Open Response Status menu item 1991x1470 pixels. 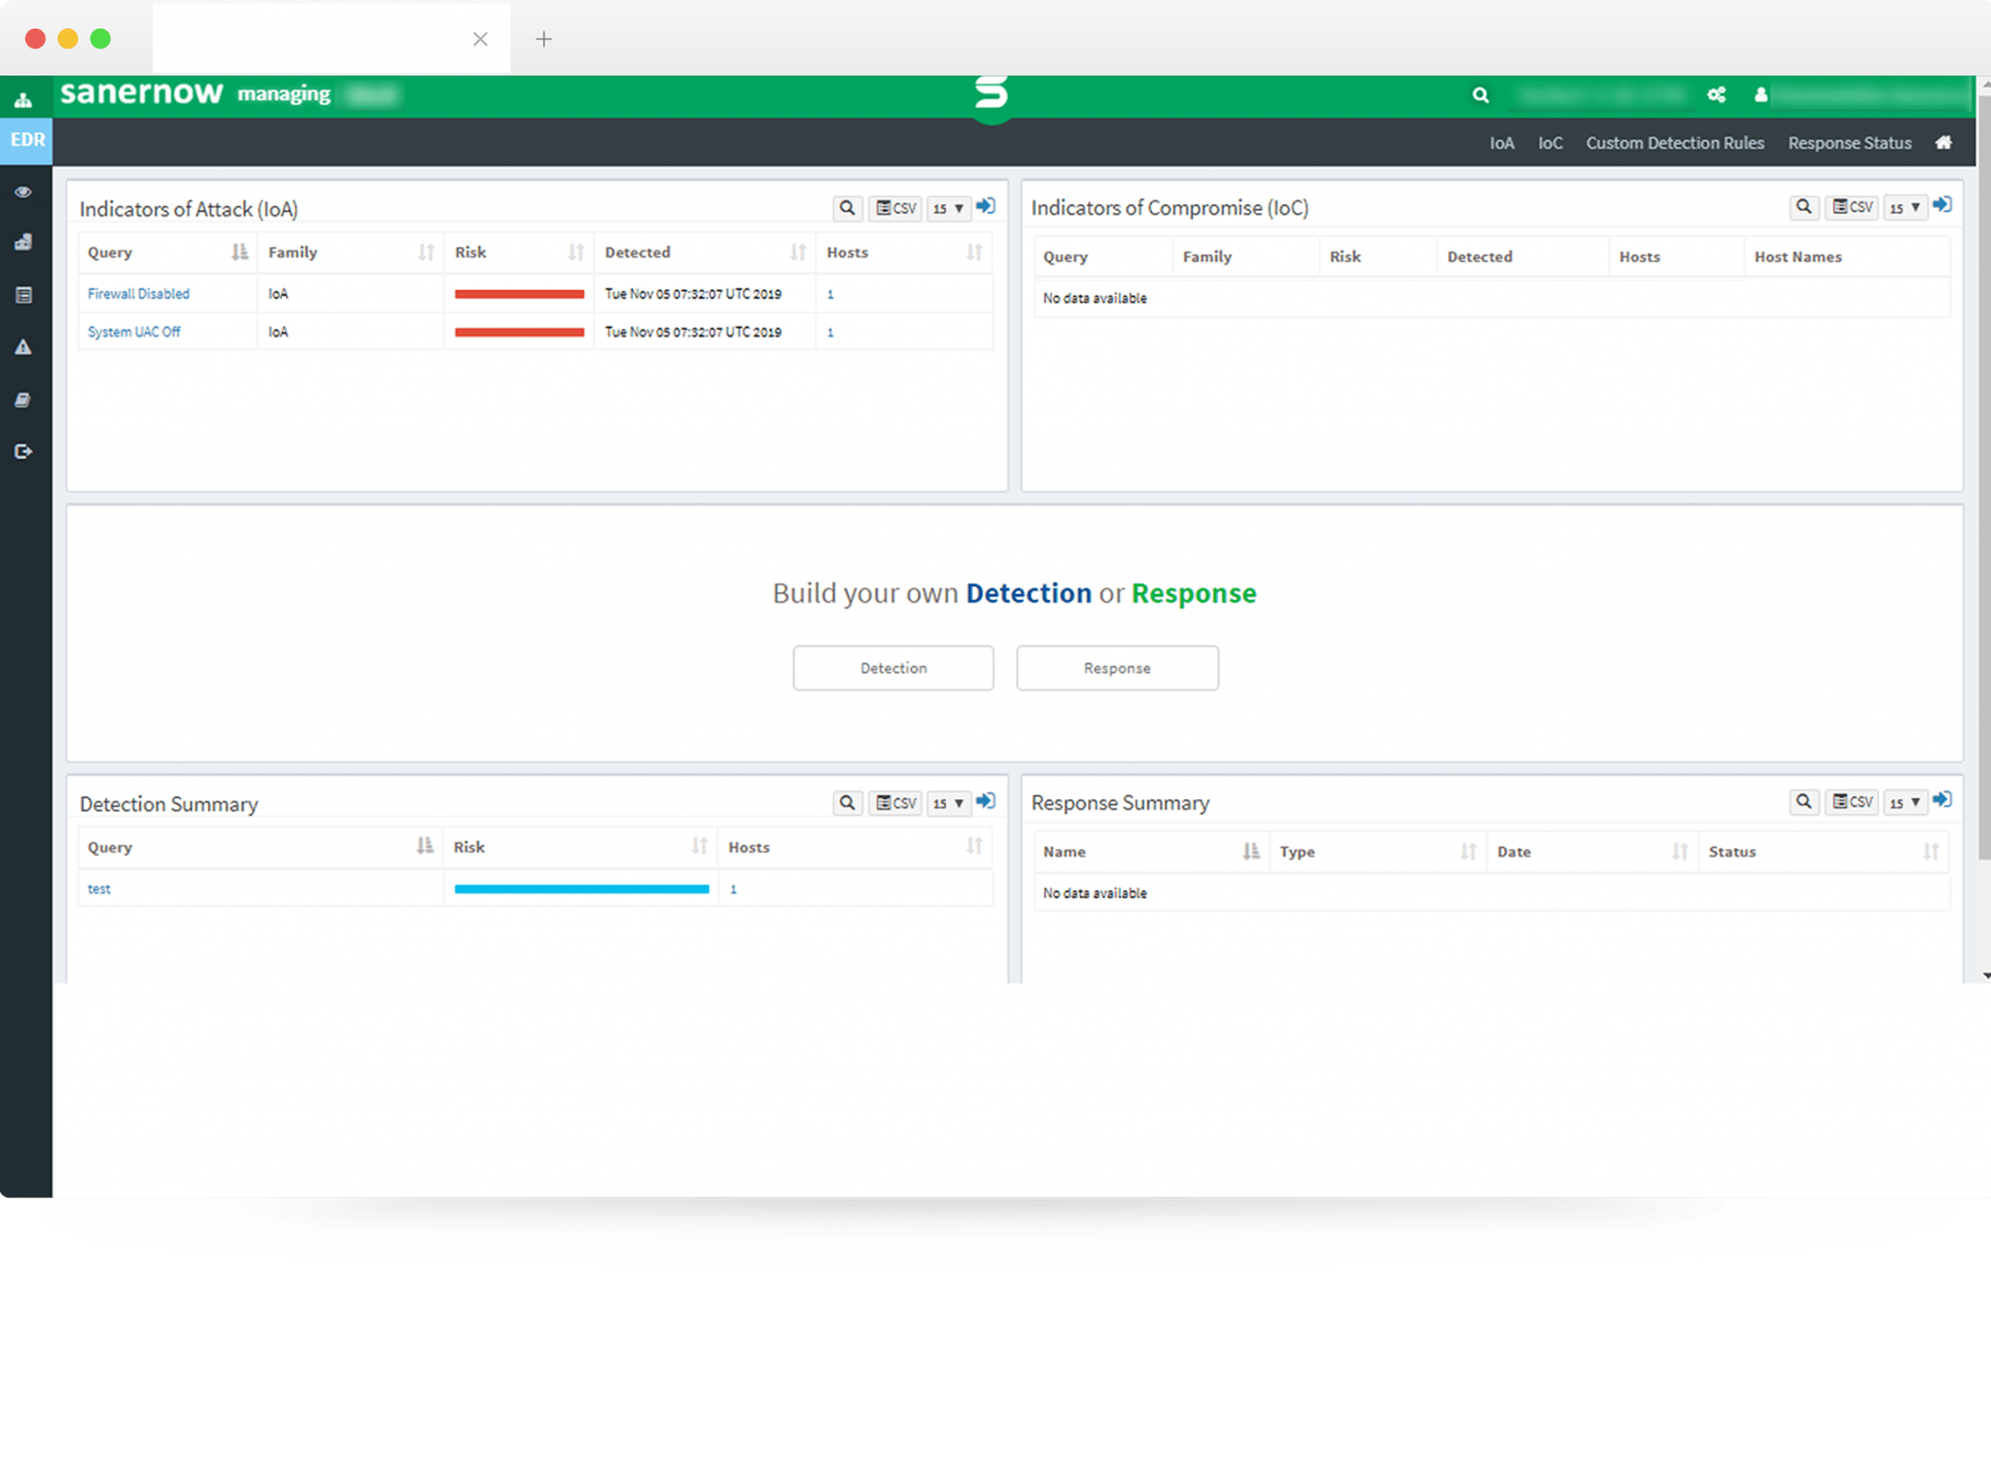click(x=1850, y=143)
